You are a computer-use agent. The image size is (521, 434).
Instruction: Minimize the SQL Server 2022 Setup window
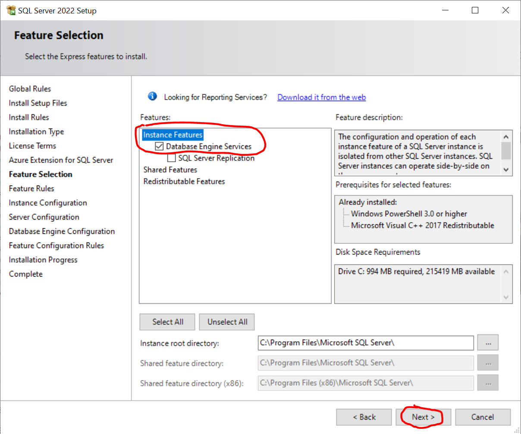point(444,10)
